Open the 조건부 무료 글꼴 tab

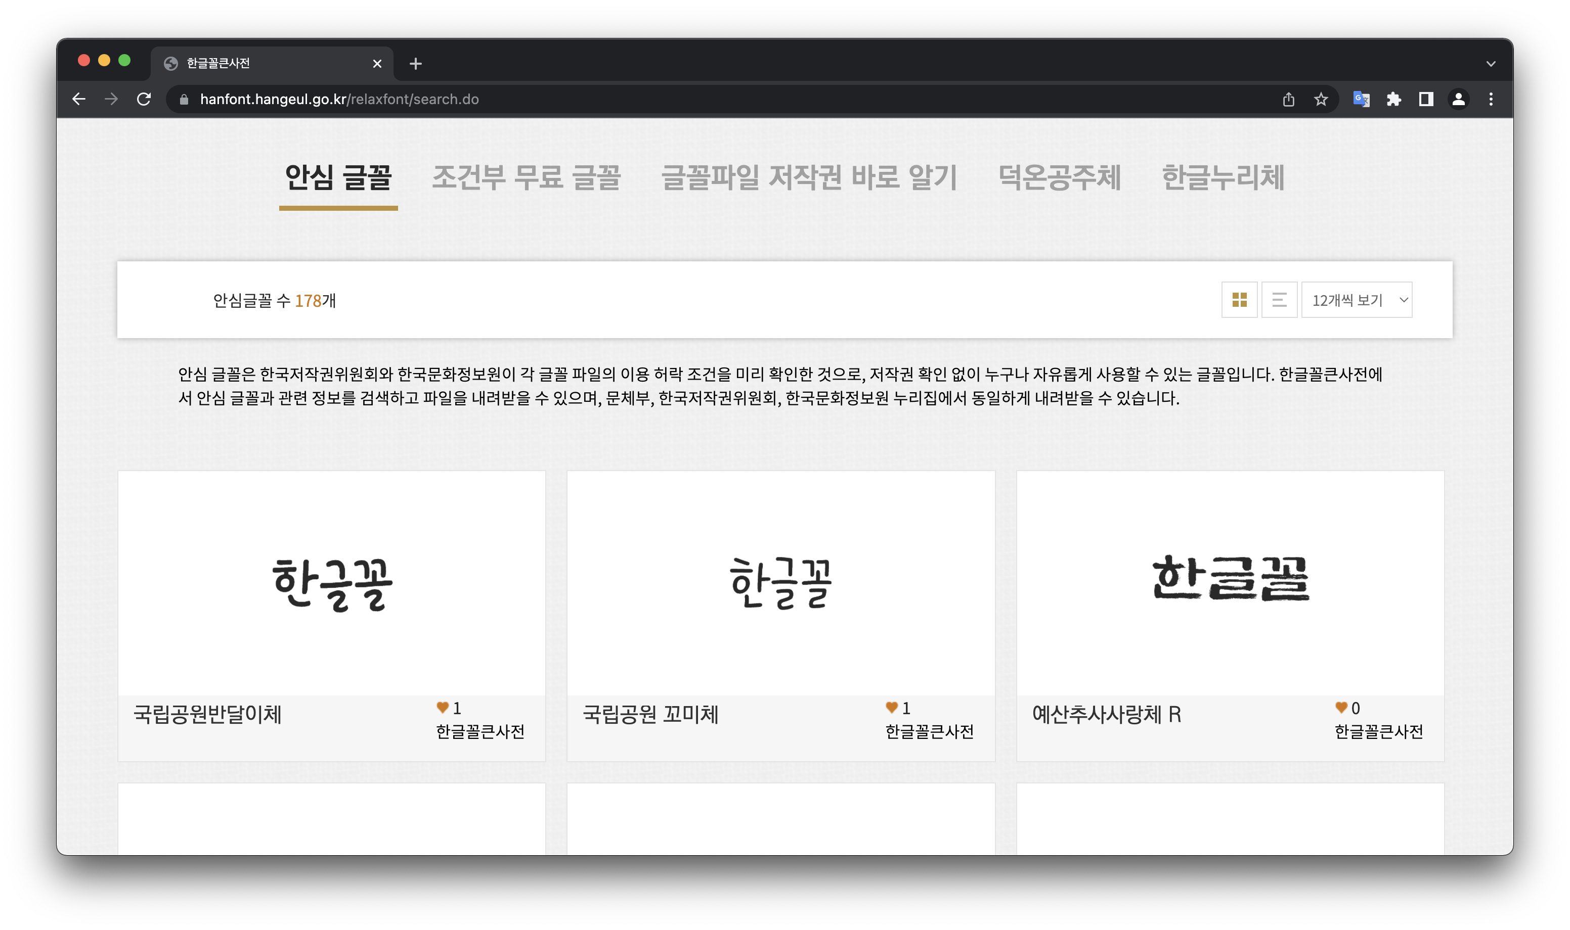(526, 177)
